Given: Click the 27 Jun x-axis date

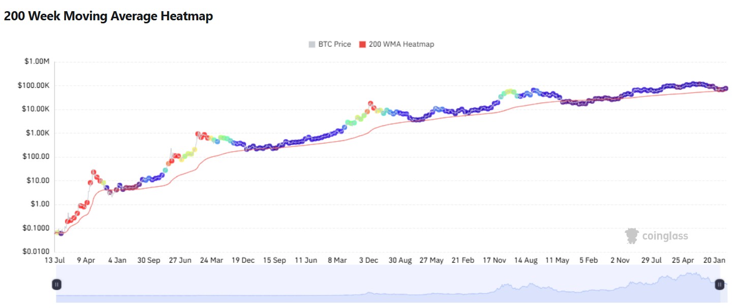Looking at the screenshot, I should [x=180, y=260].
